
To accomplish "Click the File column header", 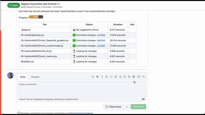I will pos(45,25).
